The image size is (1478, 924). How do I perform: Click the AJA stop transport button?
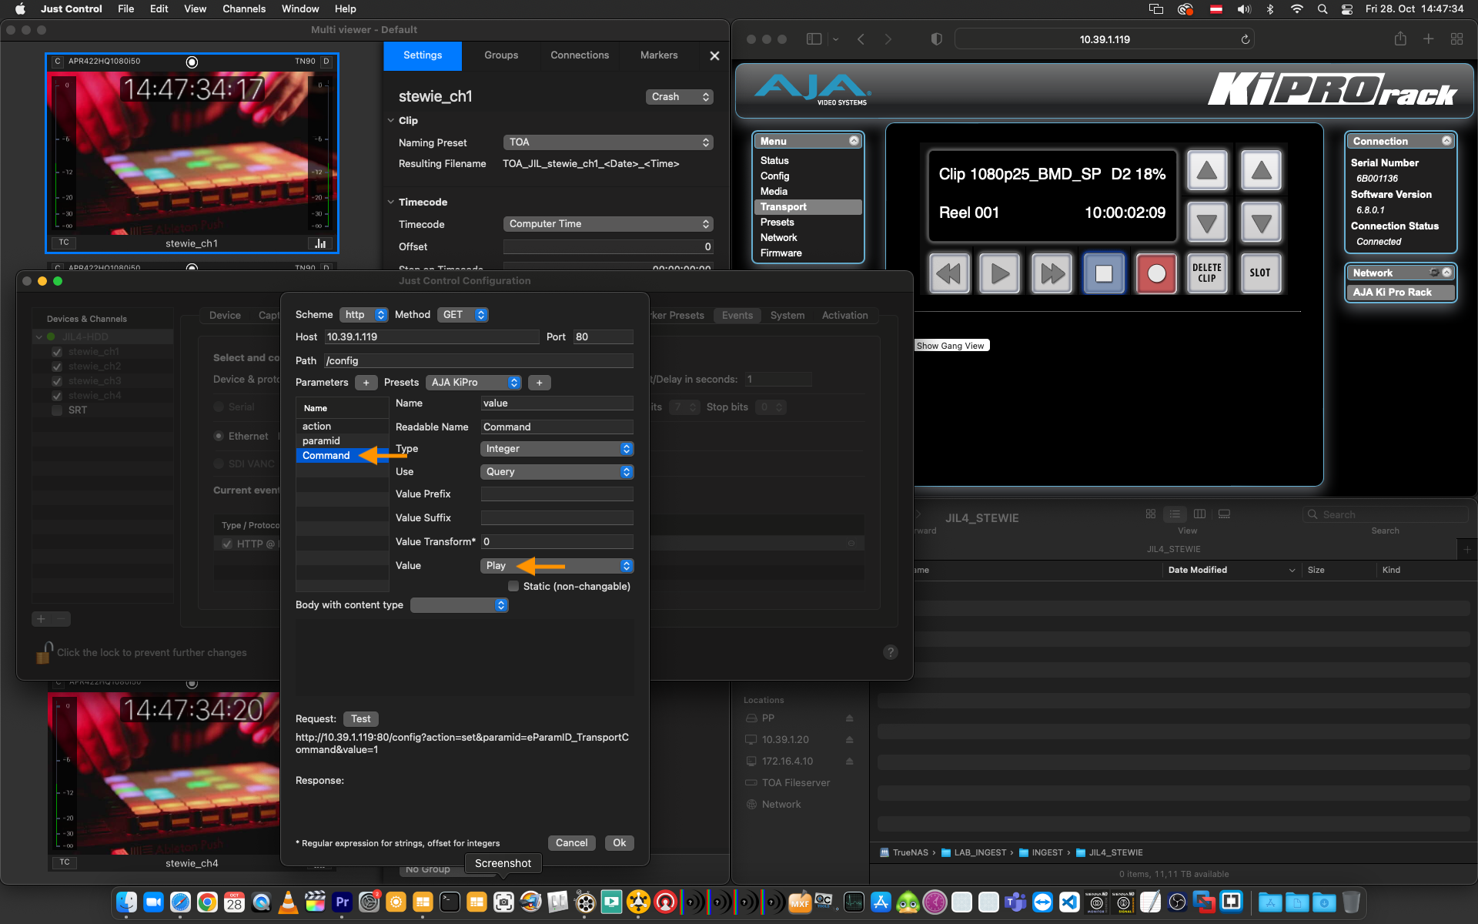[x=1104, y=273]
